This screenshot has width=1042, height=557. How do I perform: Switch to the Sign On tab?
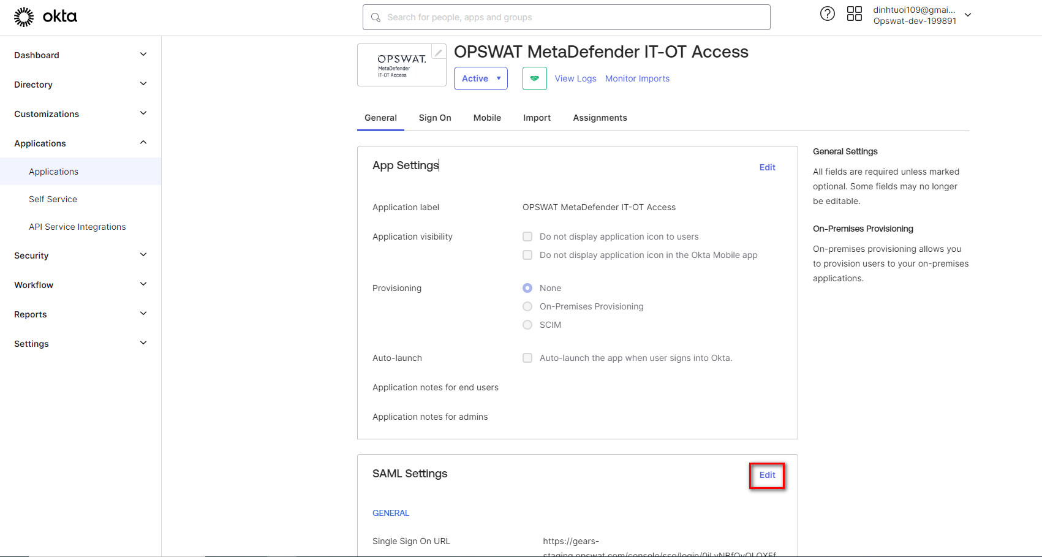[435, 118]
